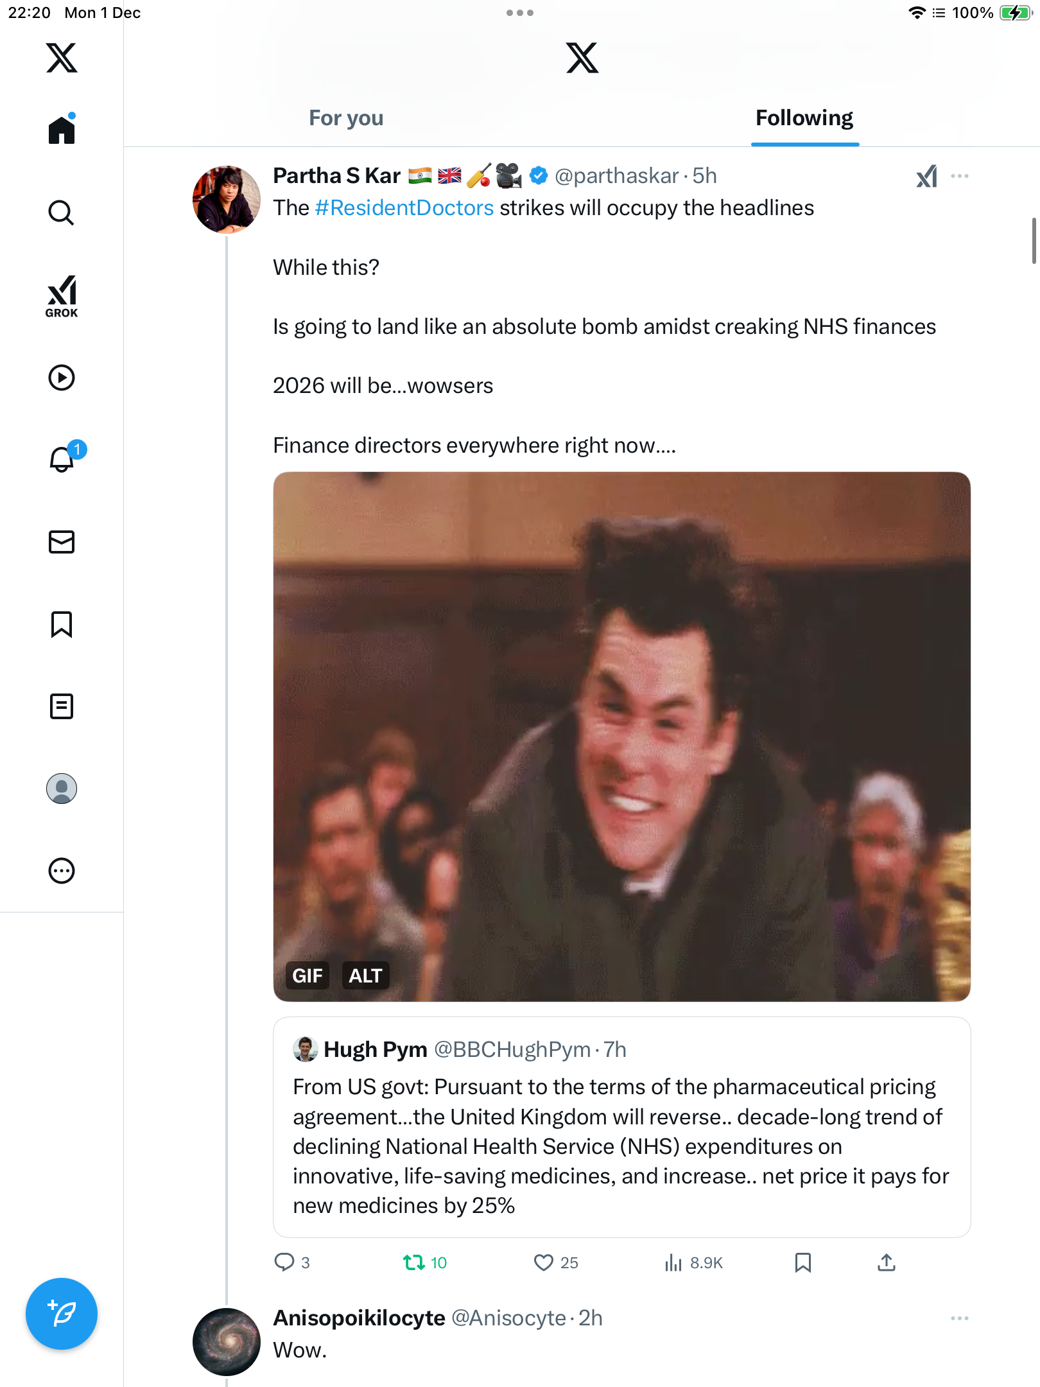This screenshot has height=1387, width=1040.
Task: Select the Following tab
Action: [804, 118]
